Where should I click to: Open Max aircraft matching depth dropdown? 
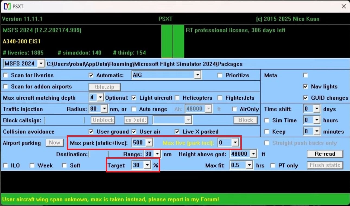(100, 97)
